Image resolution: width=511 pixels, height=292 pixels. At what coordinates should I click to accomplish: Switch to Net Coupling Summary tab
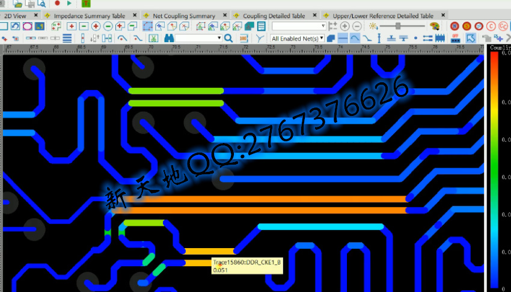point(183,16)
